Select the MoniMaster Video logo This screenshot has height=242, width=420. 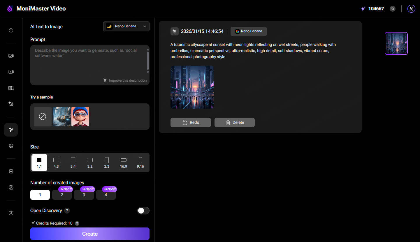(x=36, y=8)
